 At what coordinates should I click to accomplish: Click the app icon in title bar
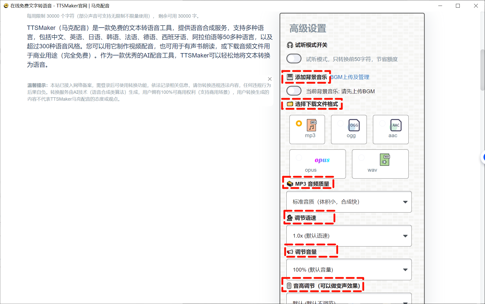(x=6, y=6)
